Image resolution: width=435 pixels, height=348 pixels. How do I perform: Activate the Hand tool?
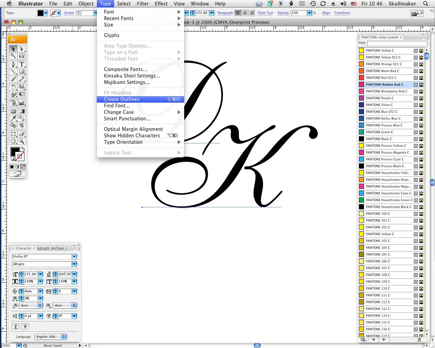(x=13, y=141)
